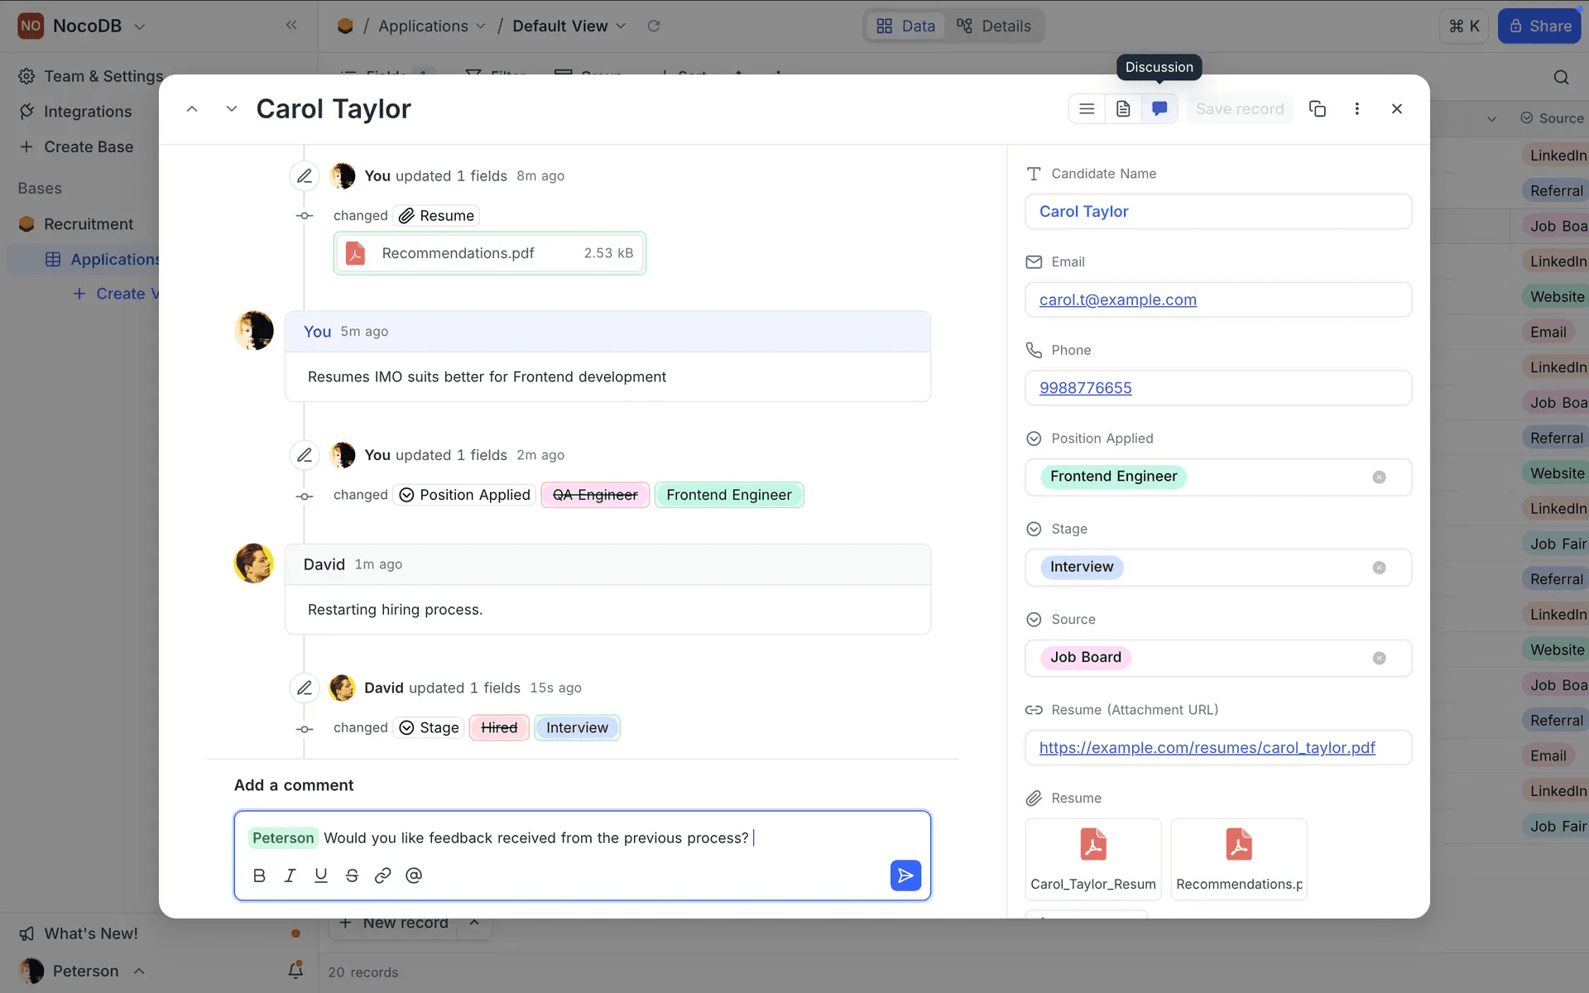Go to next record with down chevron
This screenshot has height=993, width=1589.
click(x=232, y=108)
